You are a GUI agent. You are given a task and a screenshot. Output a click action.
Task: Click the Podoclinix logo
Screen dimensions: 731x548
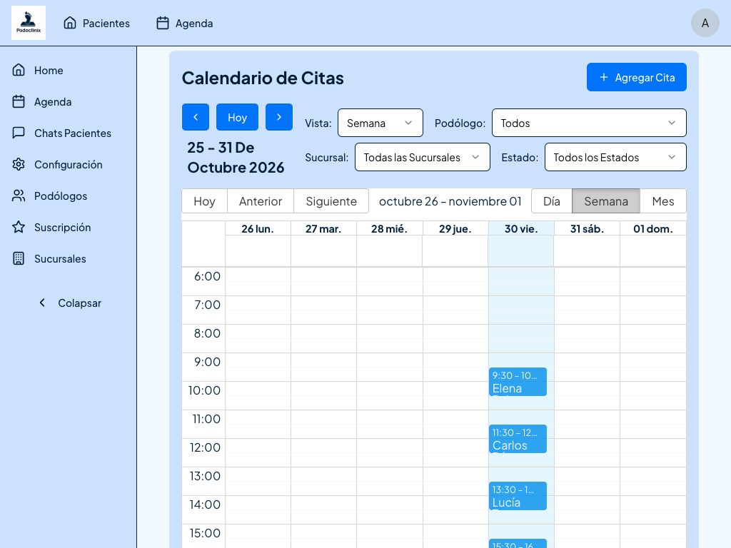[x=29, y=23]
